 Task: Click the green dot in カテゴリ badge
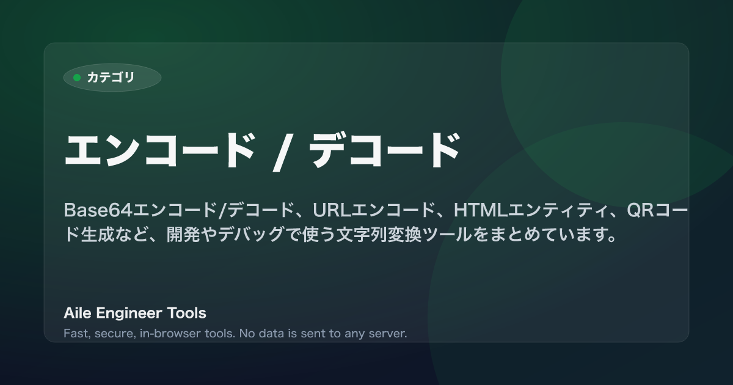tap(77, 78)
